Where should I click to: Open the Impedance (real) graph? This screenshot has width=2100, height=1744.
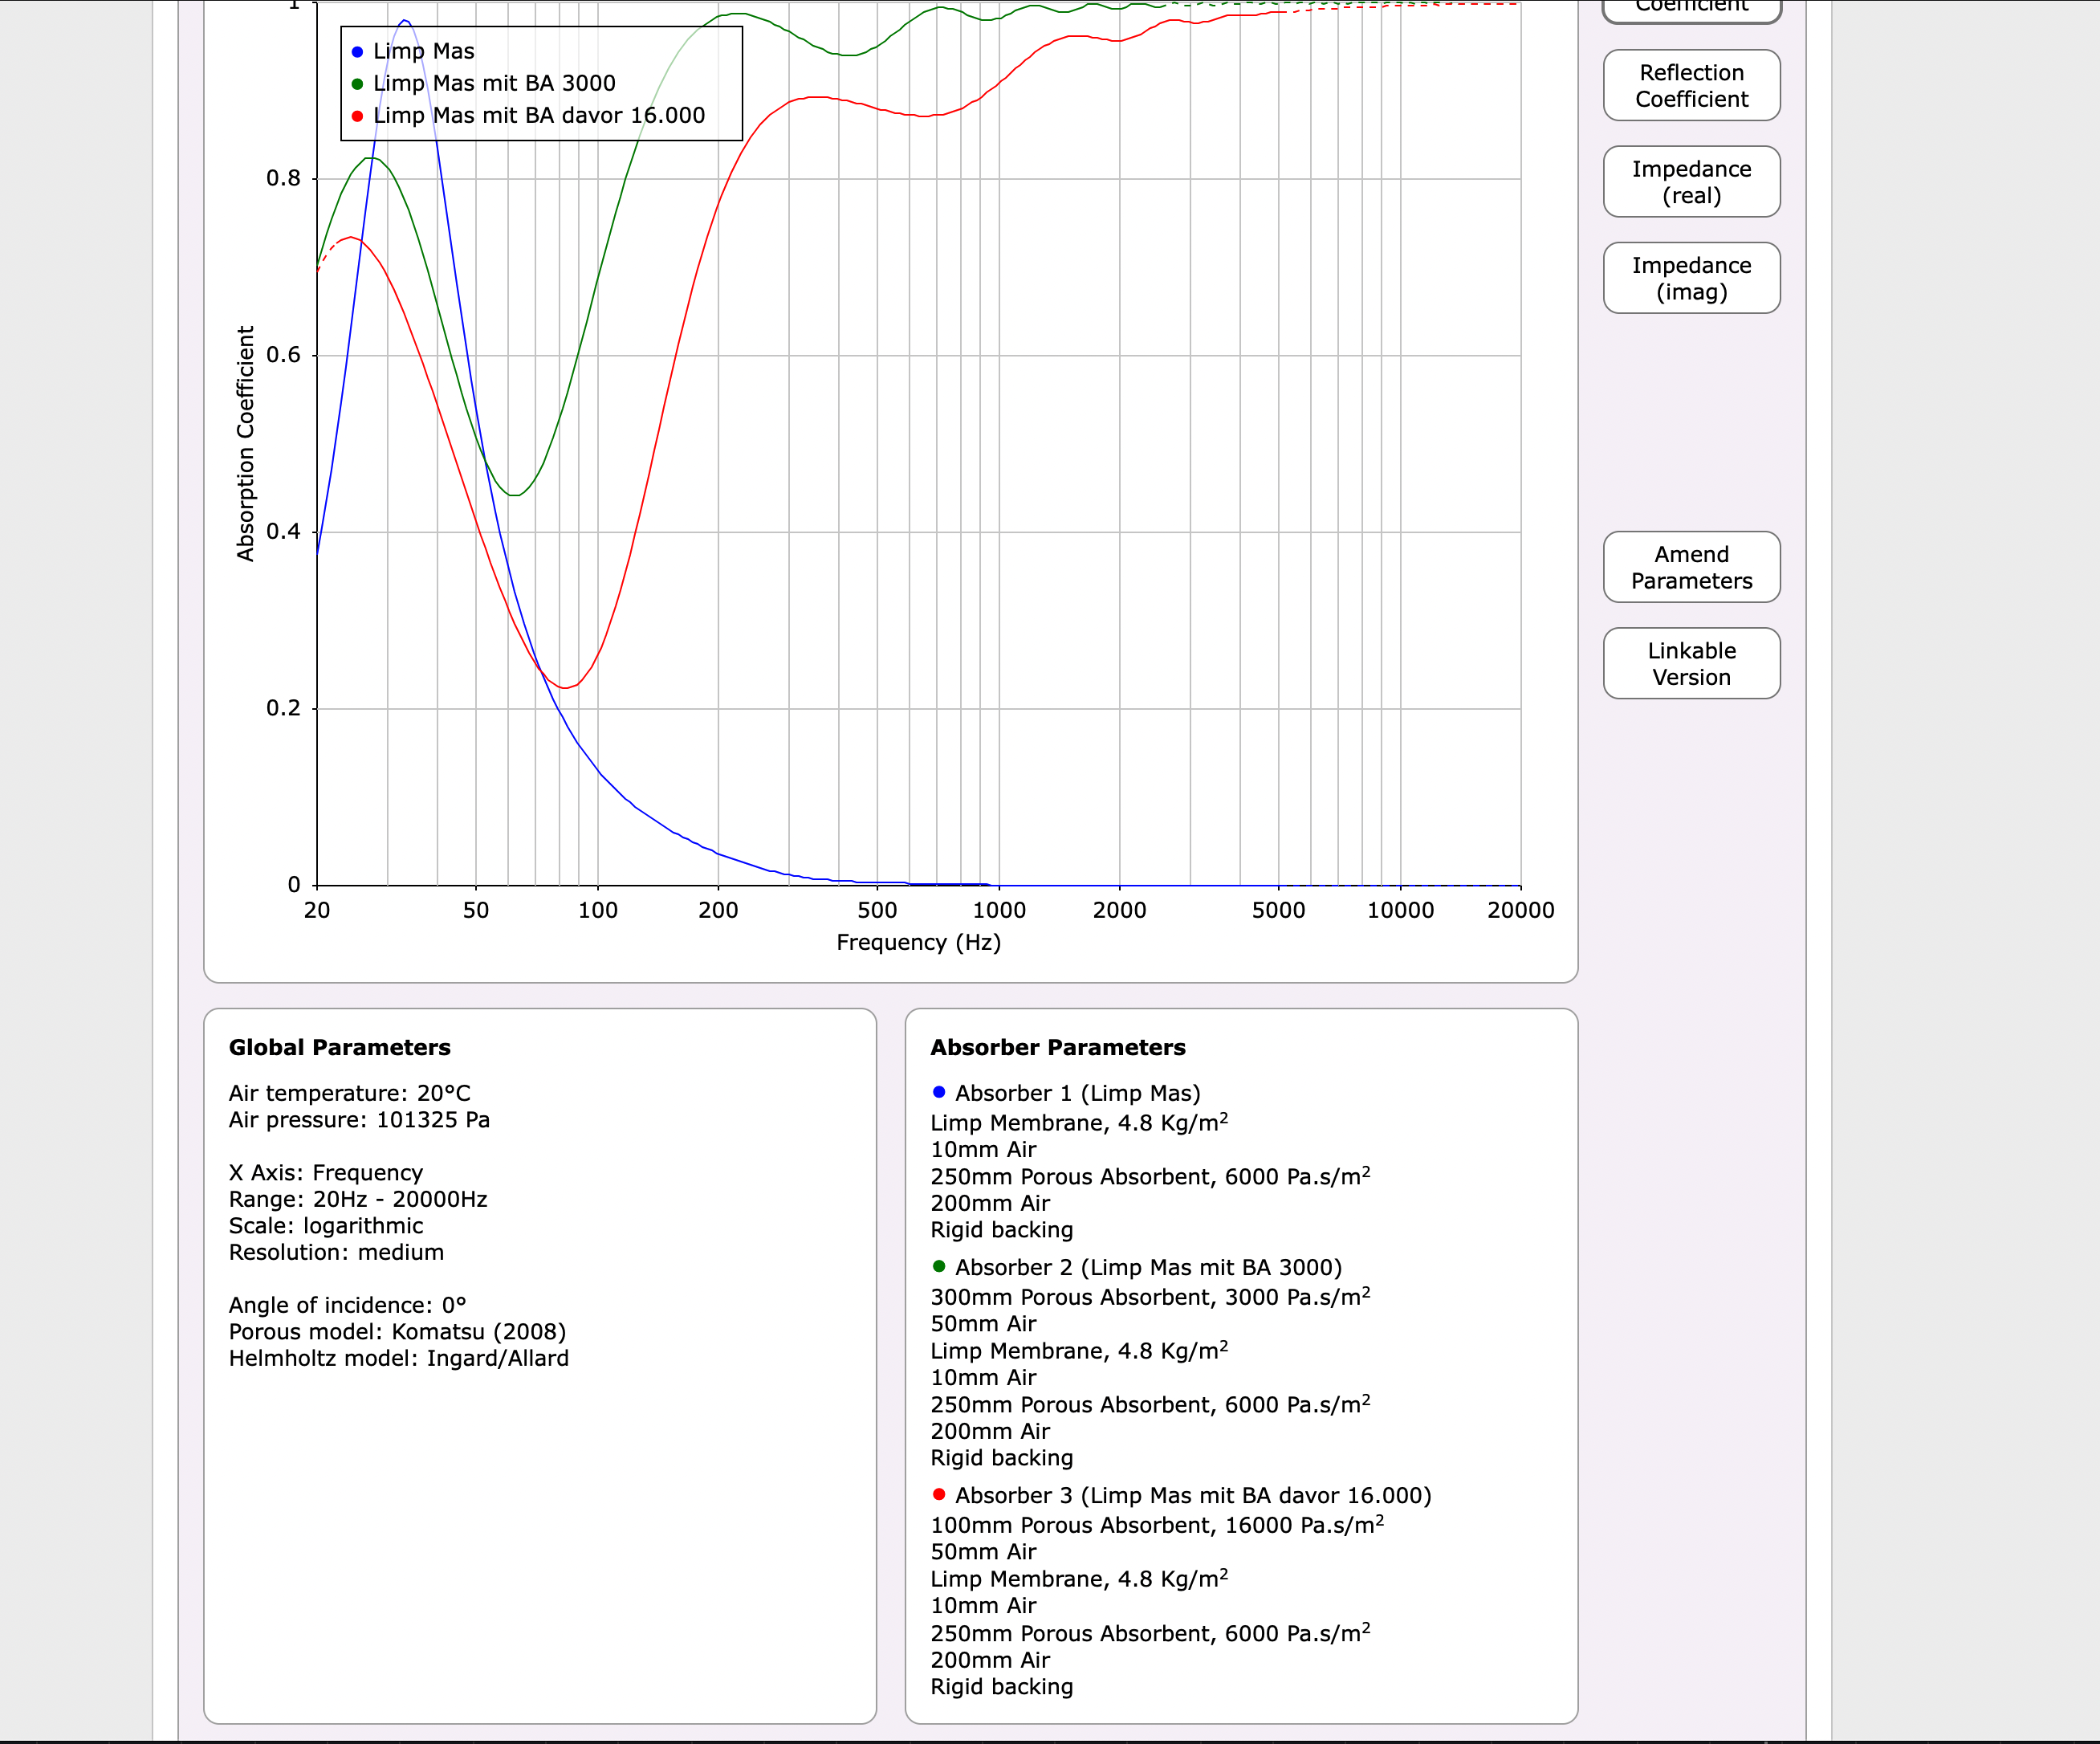[1691, 182]
